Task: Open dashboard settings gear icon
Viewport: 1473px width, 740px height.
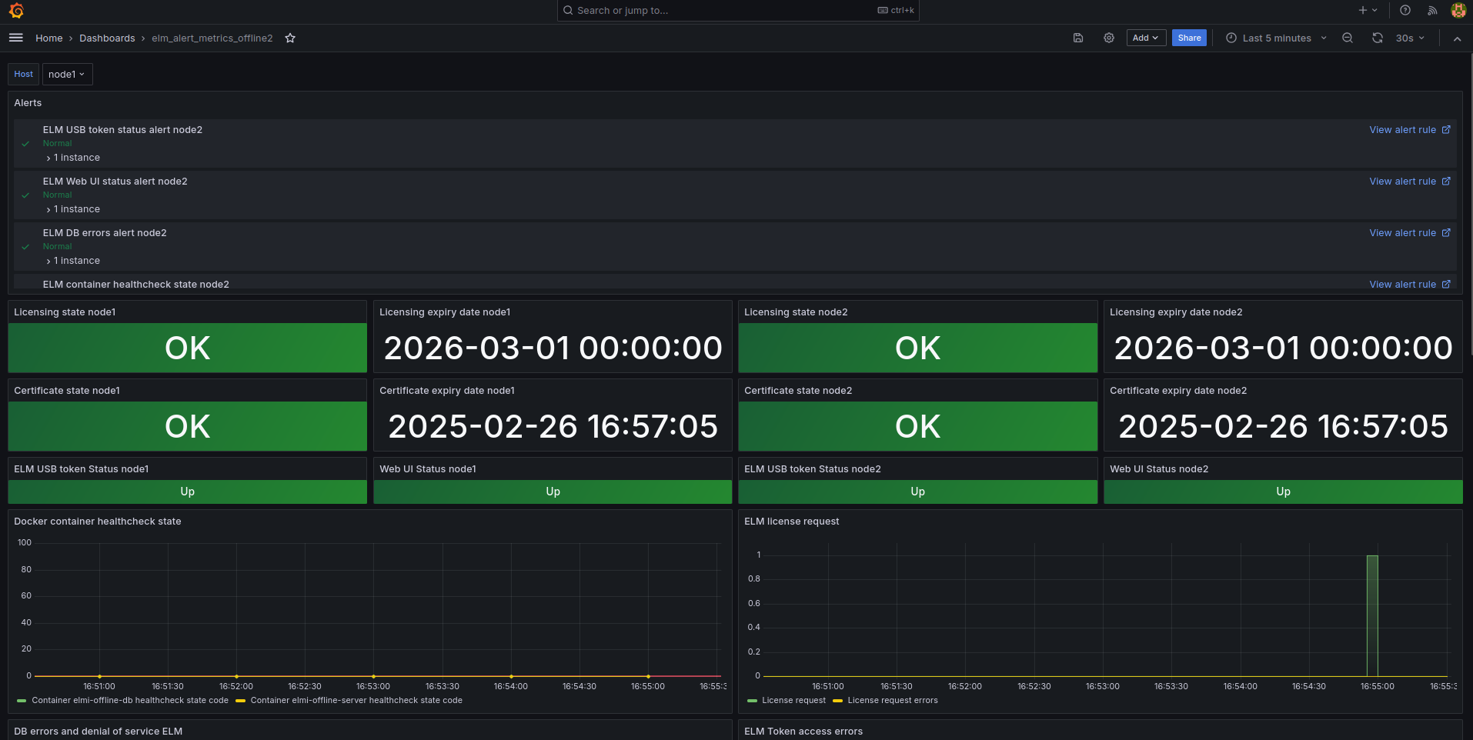Action: (x=1109, y=38)
